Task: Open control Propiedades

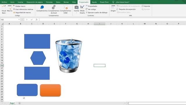Action: (92, 6)
